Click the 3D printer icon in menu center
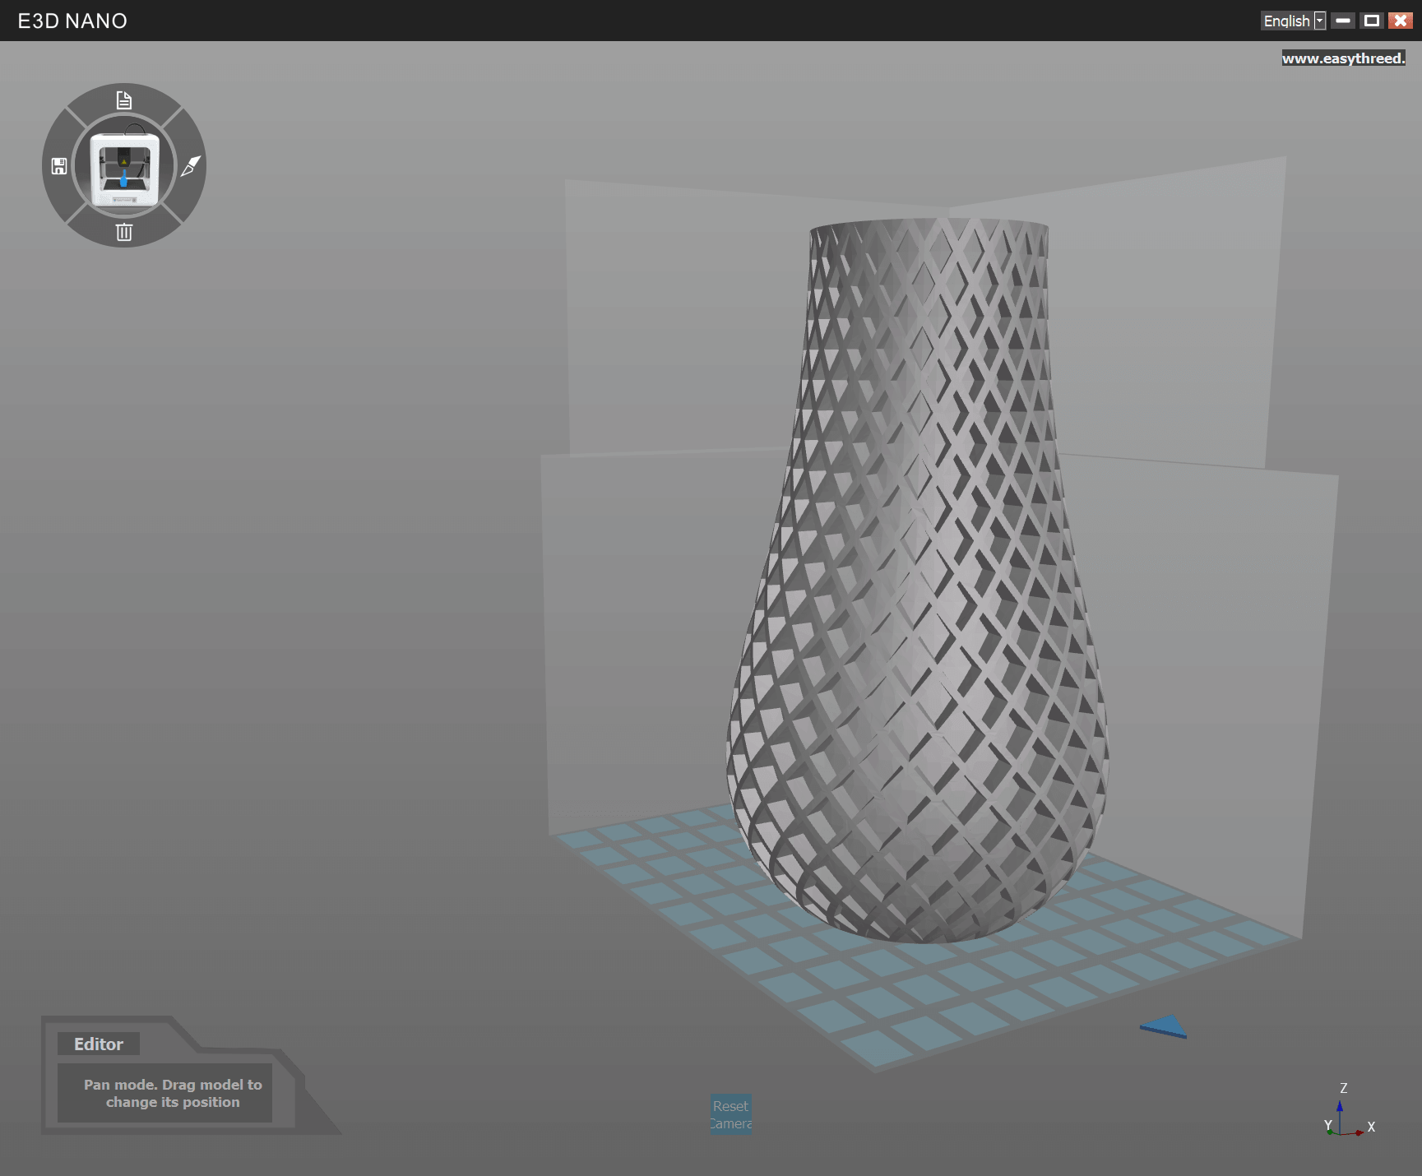 (x=124, y=168)
